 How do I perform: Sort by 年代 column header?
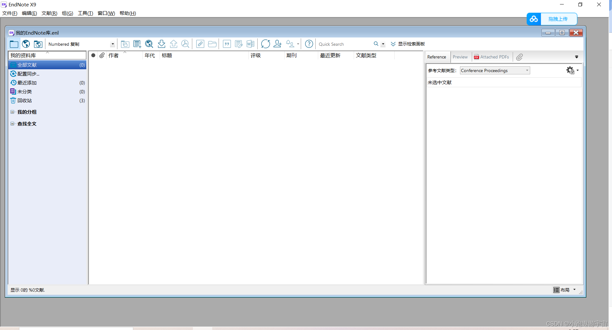tap(151, 55)
